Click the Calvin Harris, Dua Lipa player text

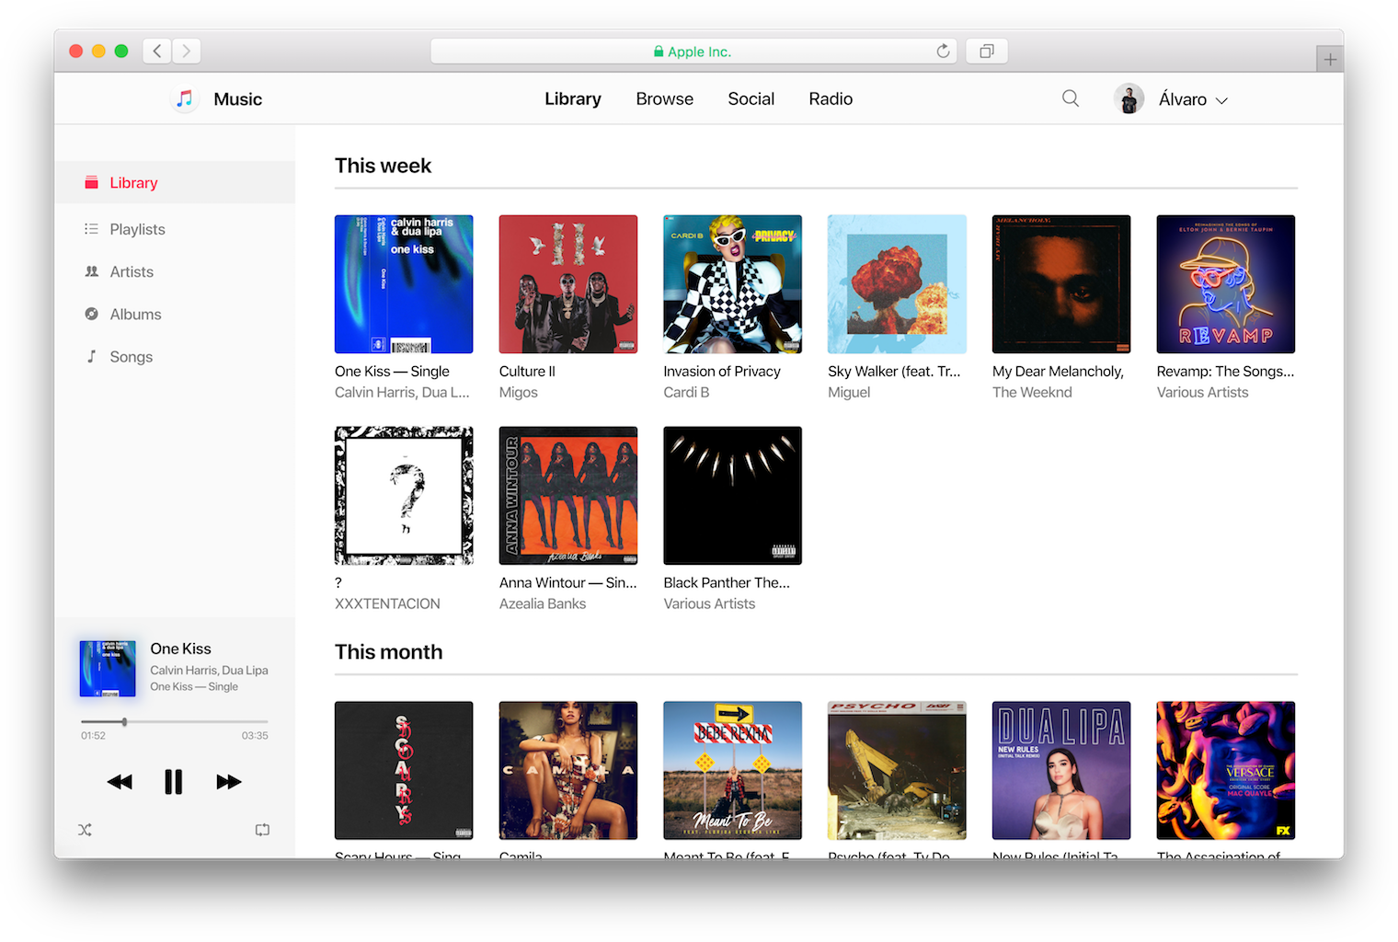pos(210,671)
